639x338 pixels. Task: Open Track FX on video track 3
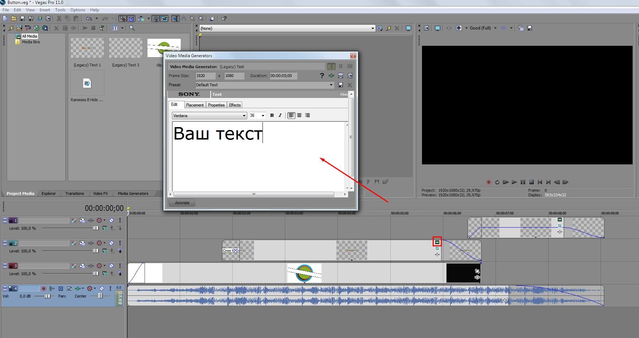click(x=91, y=266)
